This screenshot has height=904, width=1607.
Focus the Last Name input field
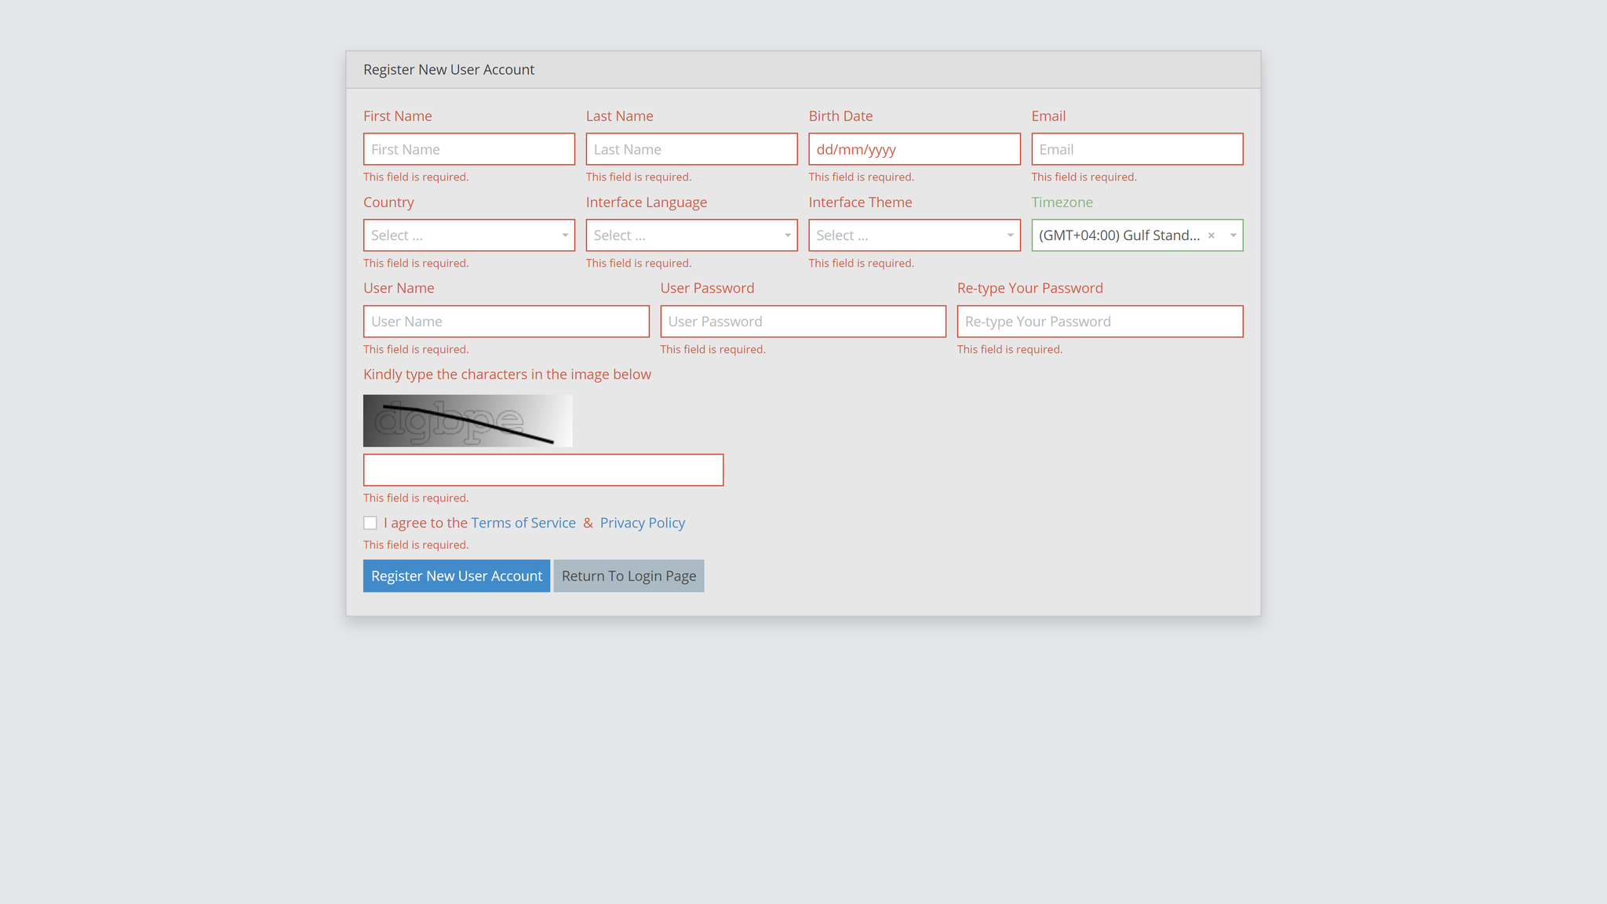click(691, 148)
